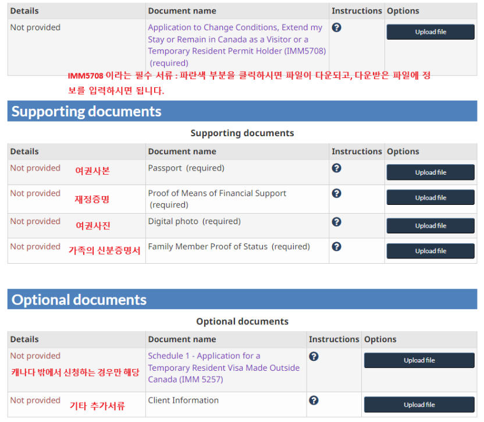
Task: Click 'Not provided' status in Client Information row
Action: click(x=35, y=400)
